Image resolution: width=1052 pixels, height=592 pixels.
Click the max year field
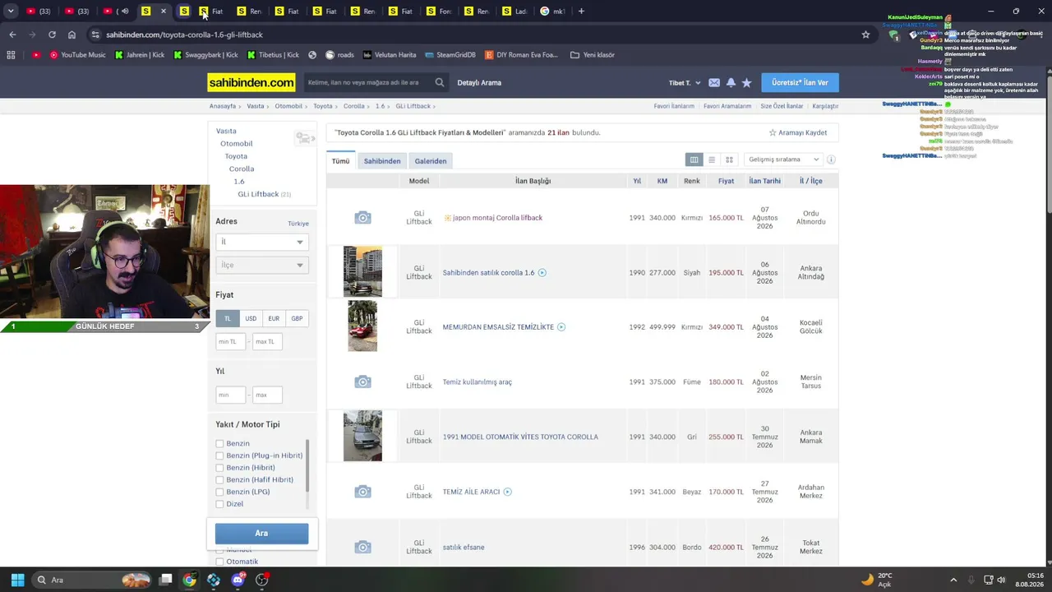click(267, 395)
